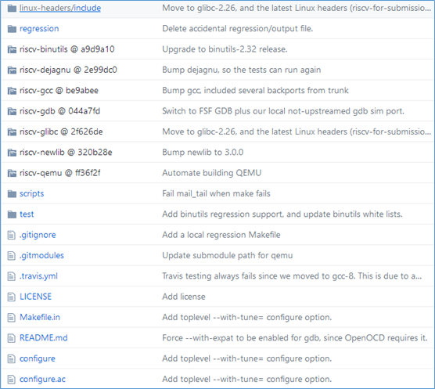Open the 'Add license' commit message
Image resolution: width=435 pixels, height=389 pixels.
(x=184, y=297)
